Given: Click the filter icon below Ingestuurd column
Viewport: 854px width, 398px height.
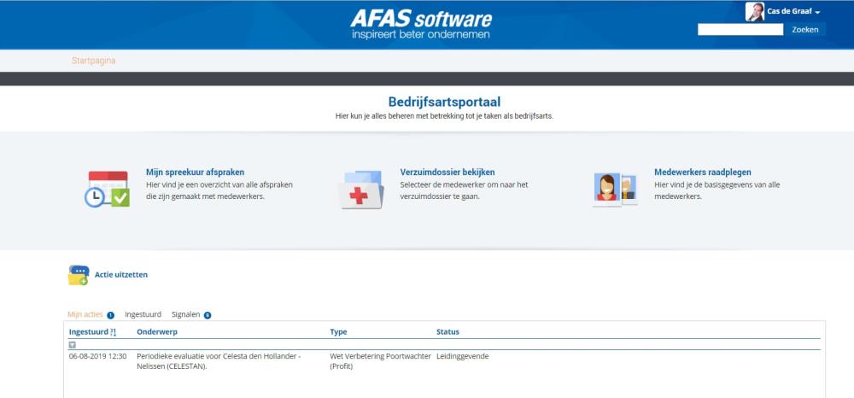Looking at the screenshot, I should [x=73, y=345].
